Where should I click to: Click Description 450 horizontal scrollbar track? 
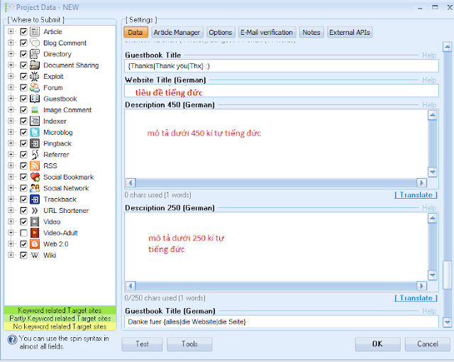[276, 182]
